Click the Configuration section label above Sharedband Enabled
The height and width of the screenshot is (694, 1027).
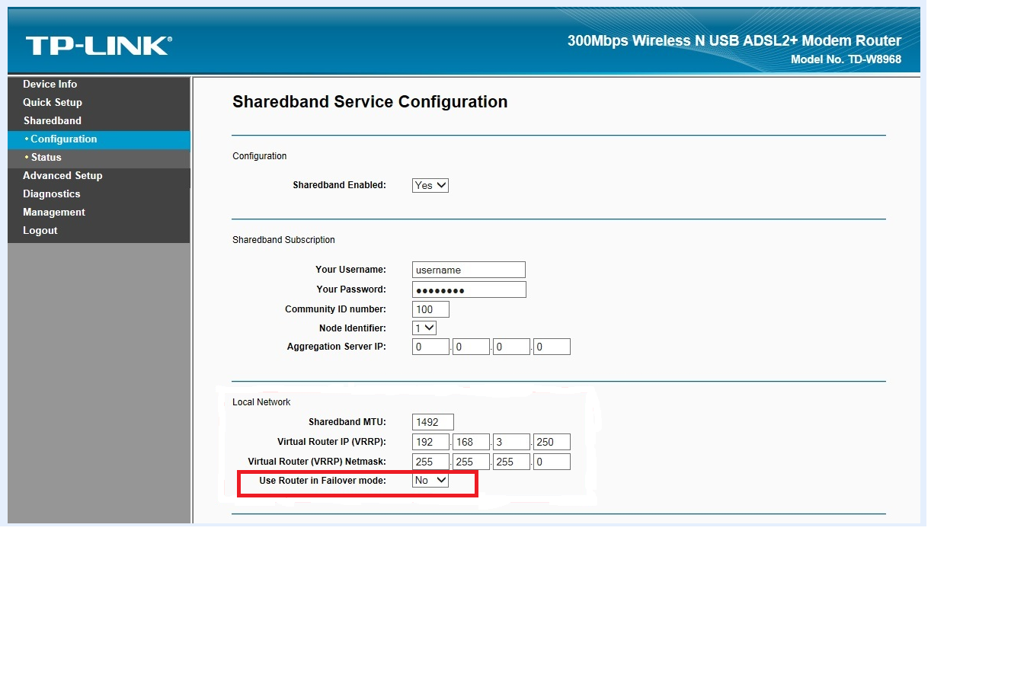coord(260,156)
